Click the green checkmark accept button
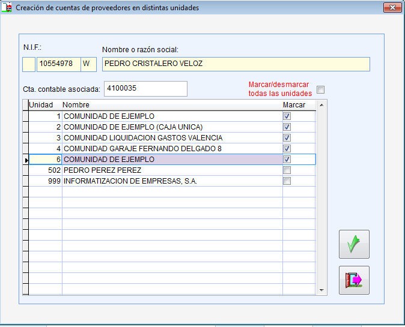 click(x=354, y=244)
